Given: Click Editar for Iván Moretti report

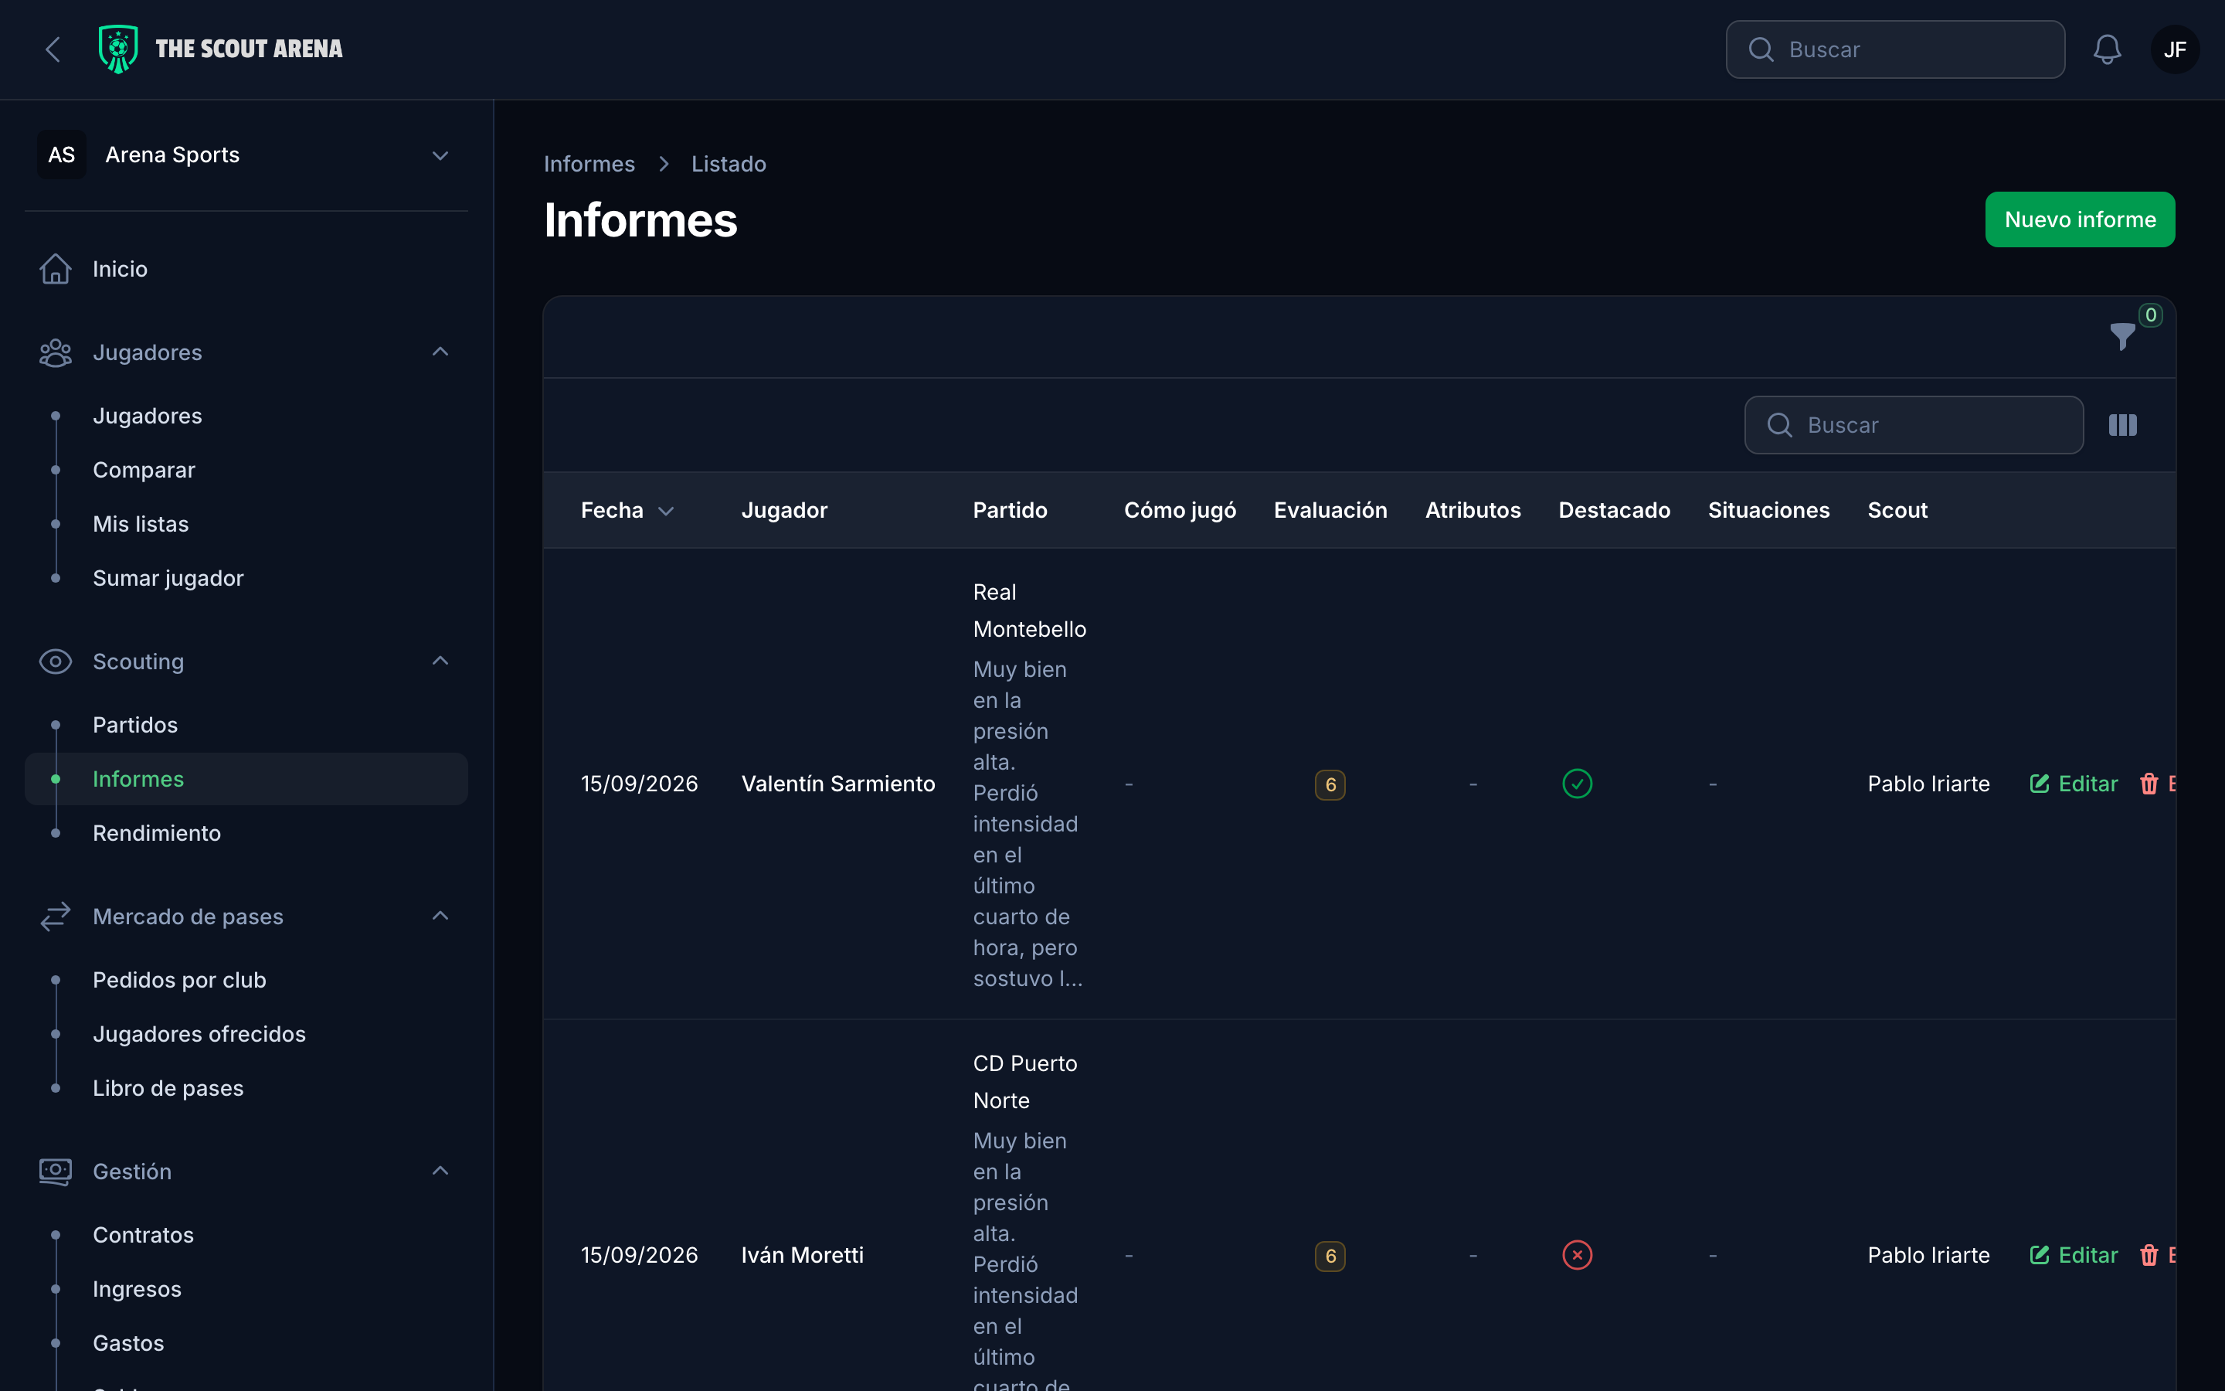Looking at the screenshot, I should (x=2074, y=1255).
